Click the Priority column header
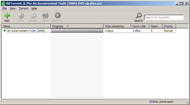 click(x=169, y=26)
